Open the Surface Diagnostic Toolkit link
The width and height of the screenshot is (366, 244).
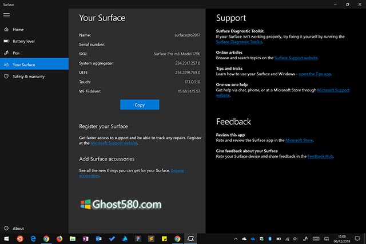(x=239, y=42)
